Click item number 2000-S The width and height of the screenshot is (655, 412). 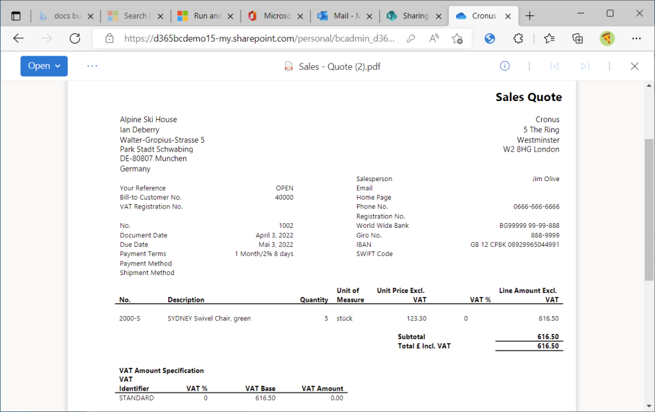(x=129, y=319)
